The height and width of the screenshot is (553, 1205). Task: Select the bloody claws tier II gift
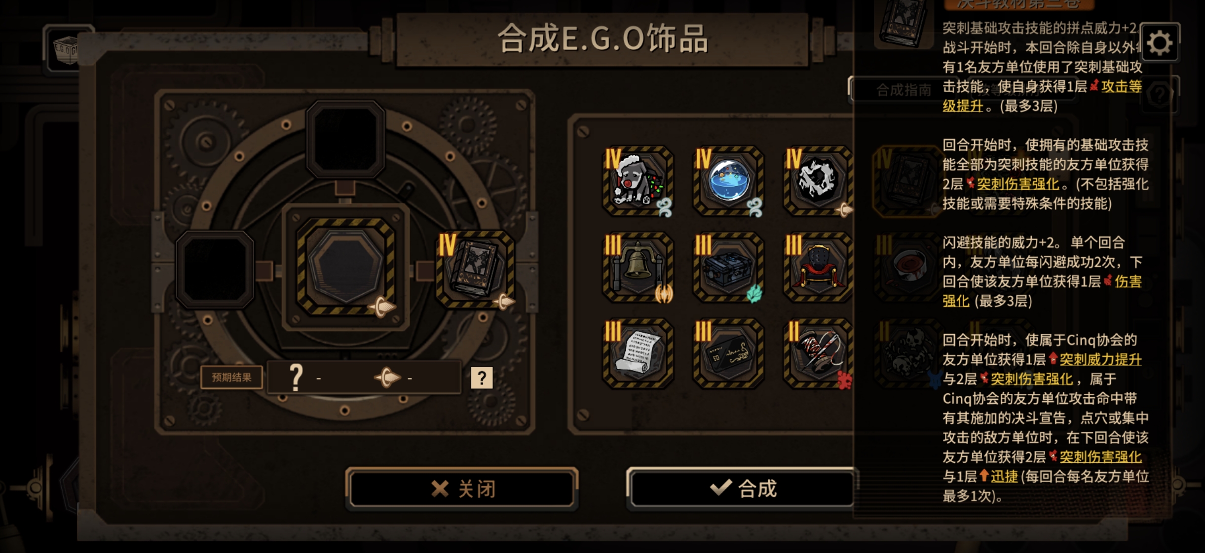[818, 353]
